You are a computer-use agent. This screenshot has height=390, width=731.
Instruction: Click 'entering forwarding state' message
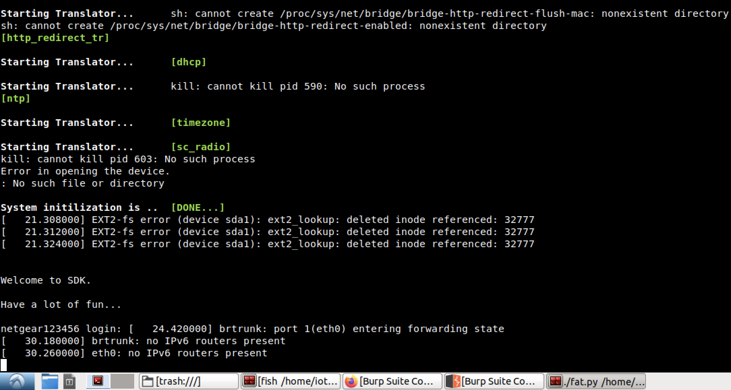(x=428, y=329)
